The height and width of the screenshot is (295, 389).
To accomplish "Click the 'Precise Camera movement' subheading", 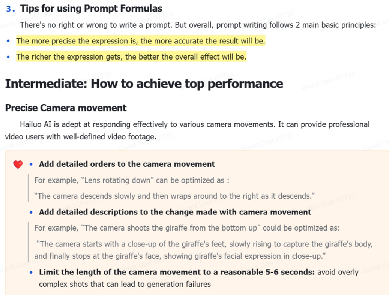I will tap(66, 108).
